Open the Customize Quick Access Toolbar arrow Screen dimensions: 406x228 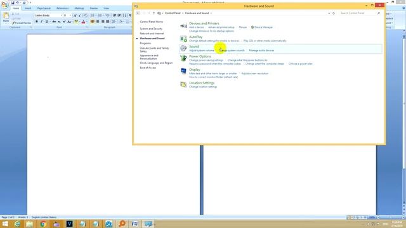coord(30,3)
